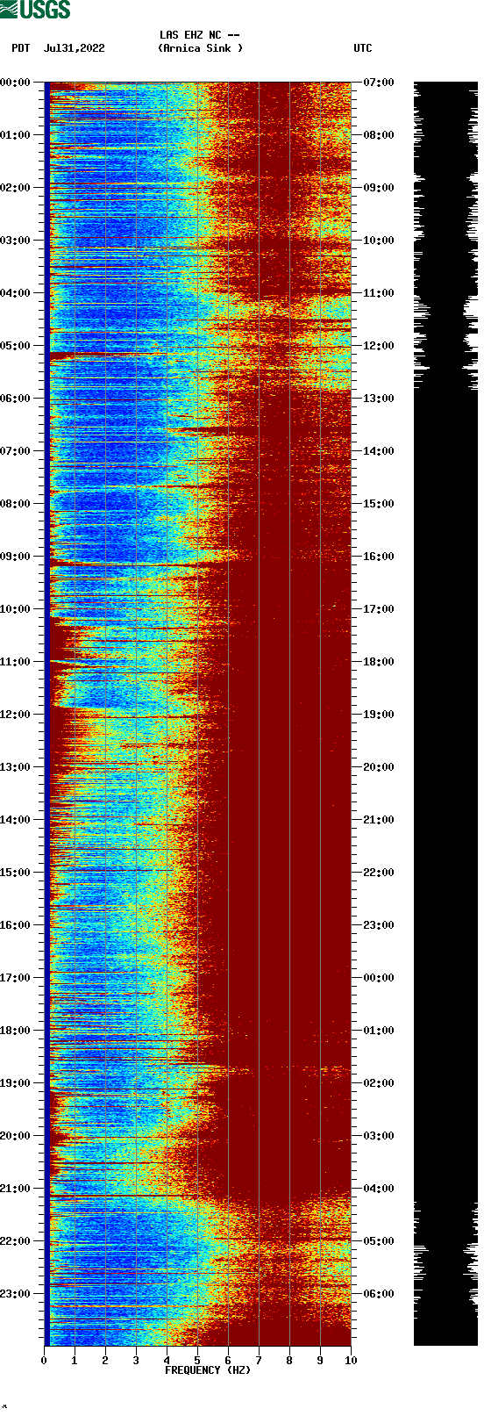Click frequency axis tick label 7
The image size is (484, 1416).
tap(259, 1361)
